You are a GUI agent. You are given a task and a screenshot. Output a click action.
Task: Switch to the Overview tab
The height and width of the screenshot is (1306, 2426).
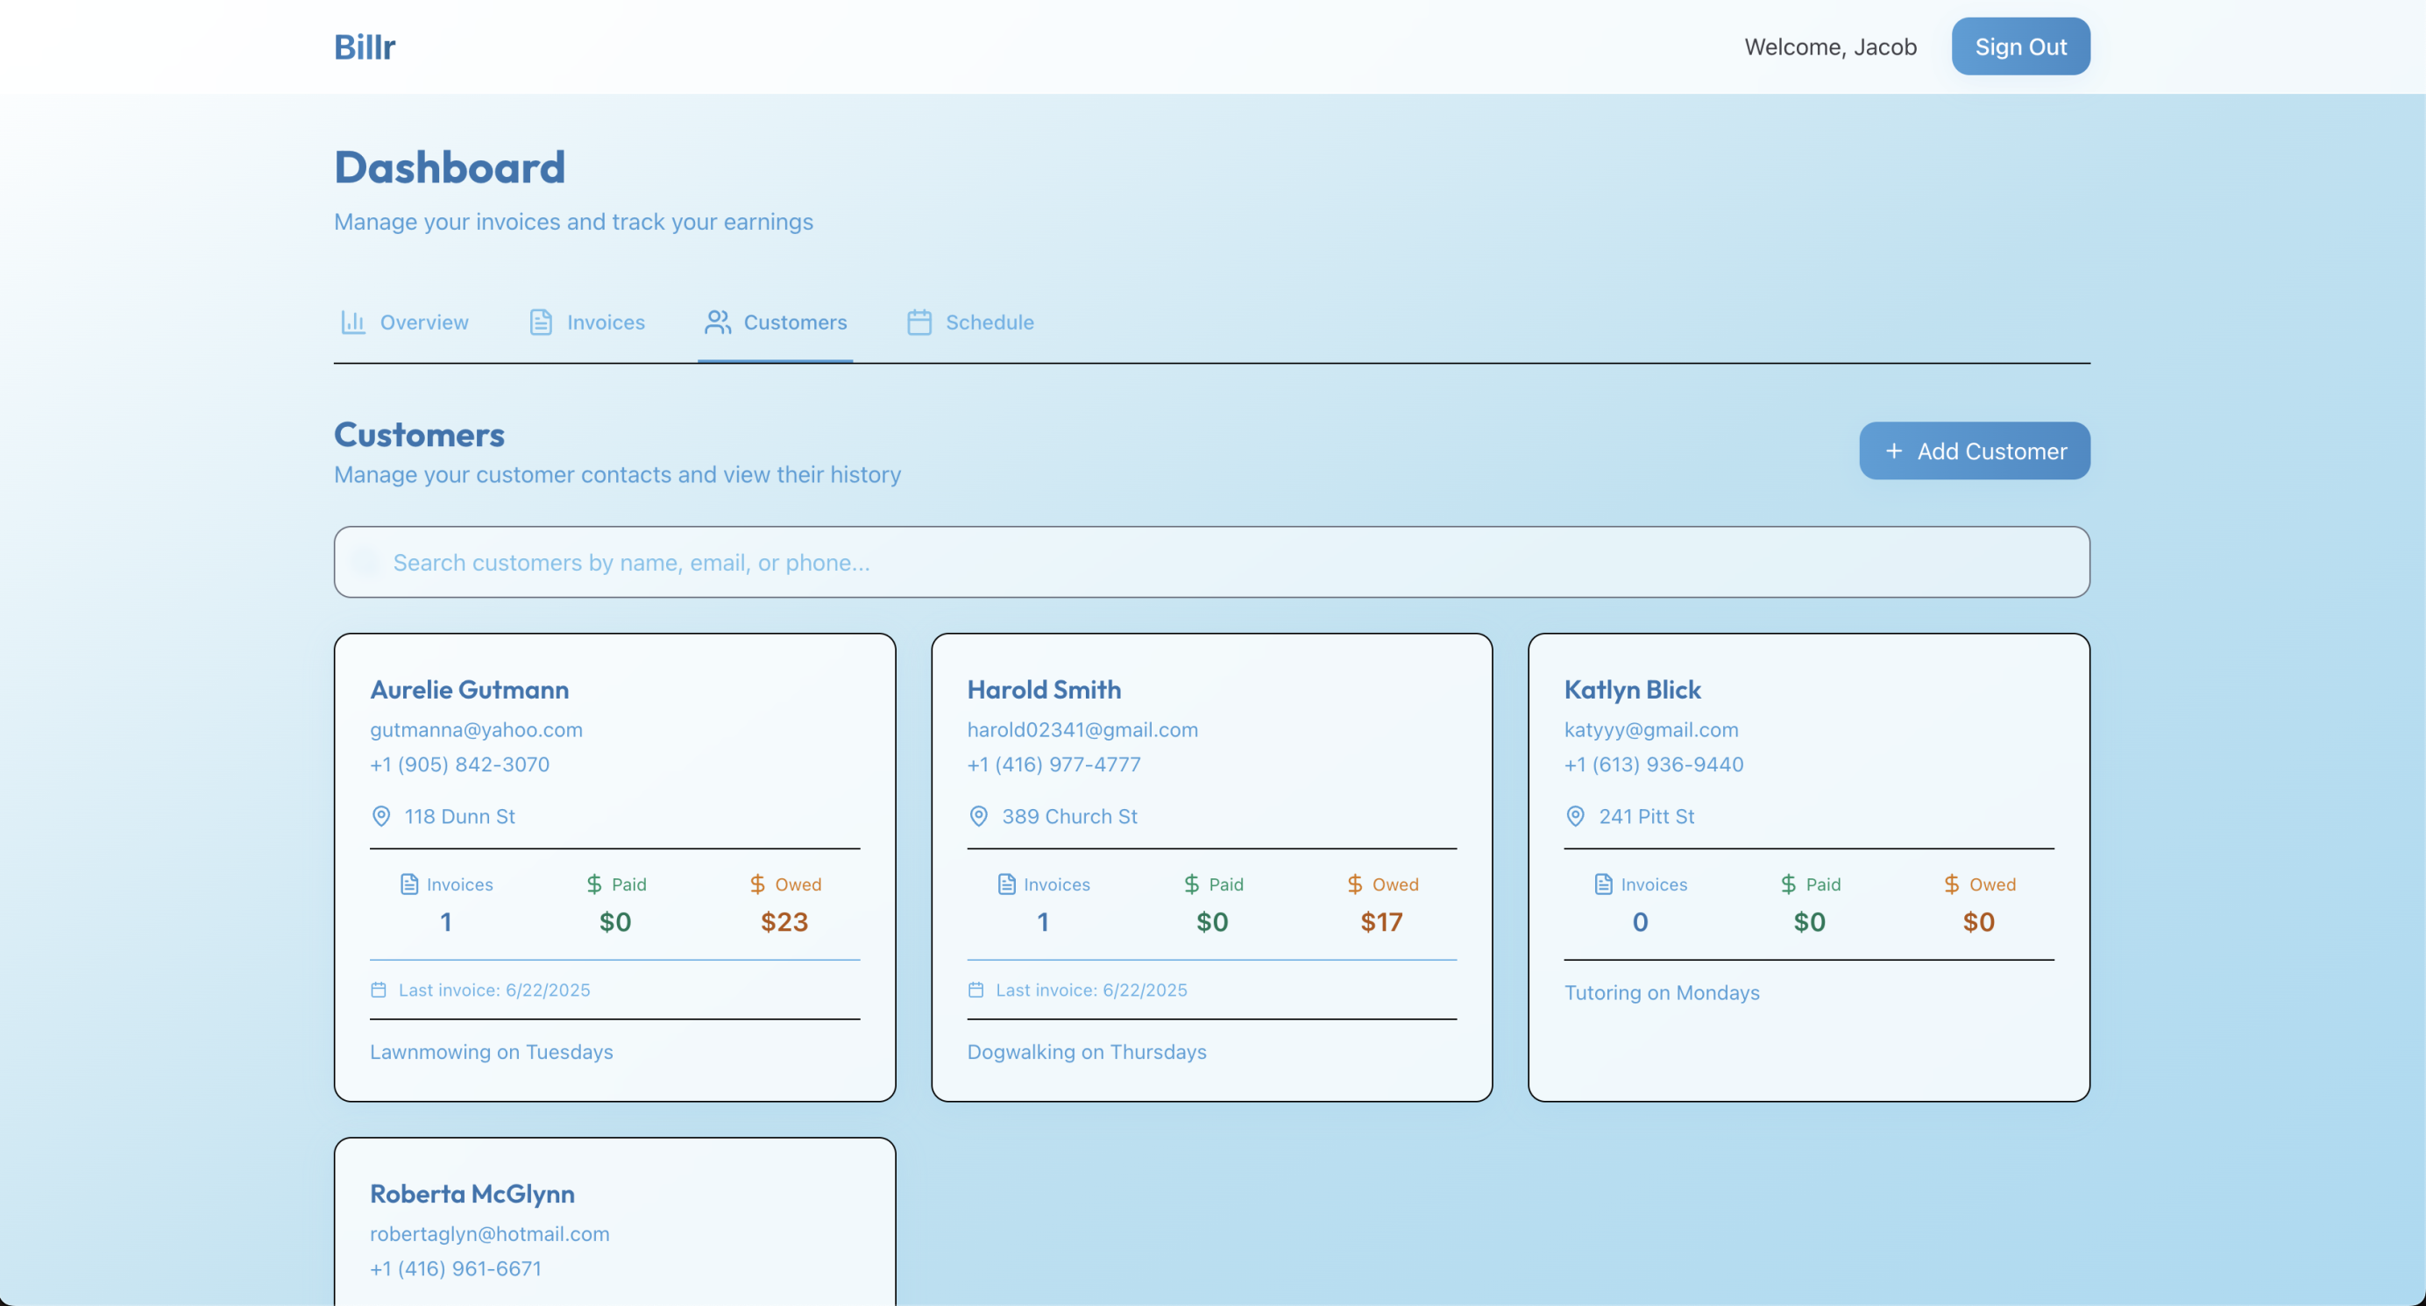(x=405, y=322)
